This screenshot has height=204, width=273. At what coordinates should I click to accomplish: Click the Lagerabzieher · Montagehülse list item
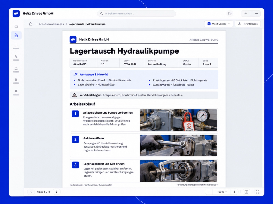pyautogui.click(x=96, y=84)
